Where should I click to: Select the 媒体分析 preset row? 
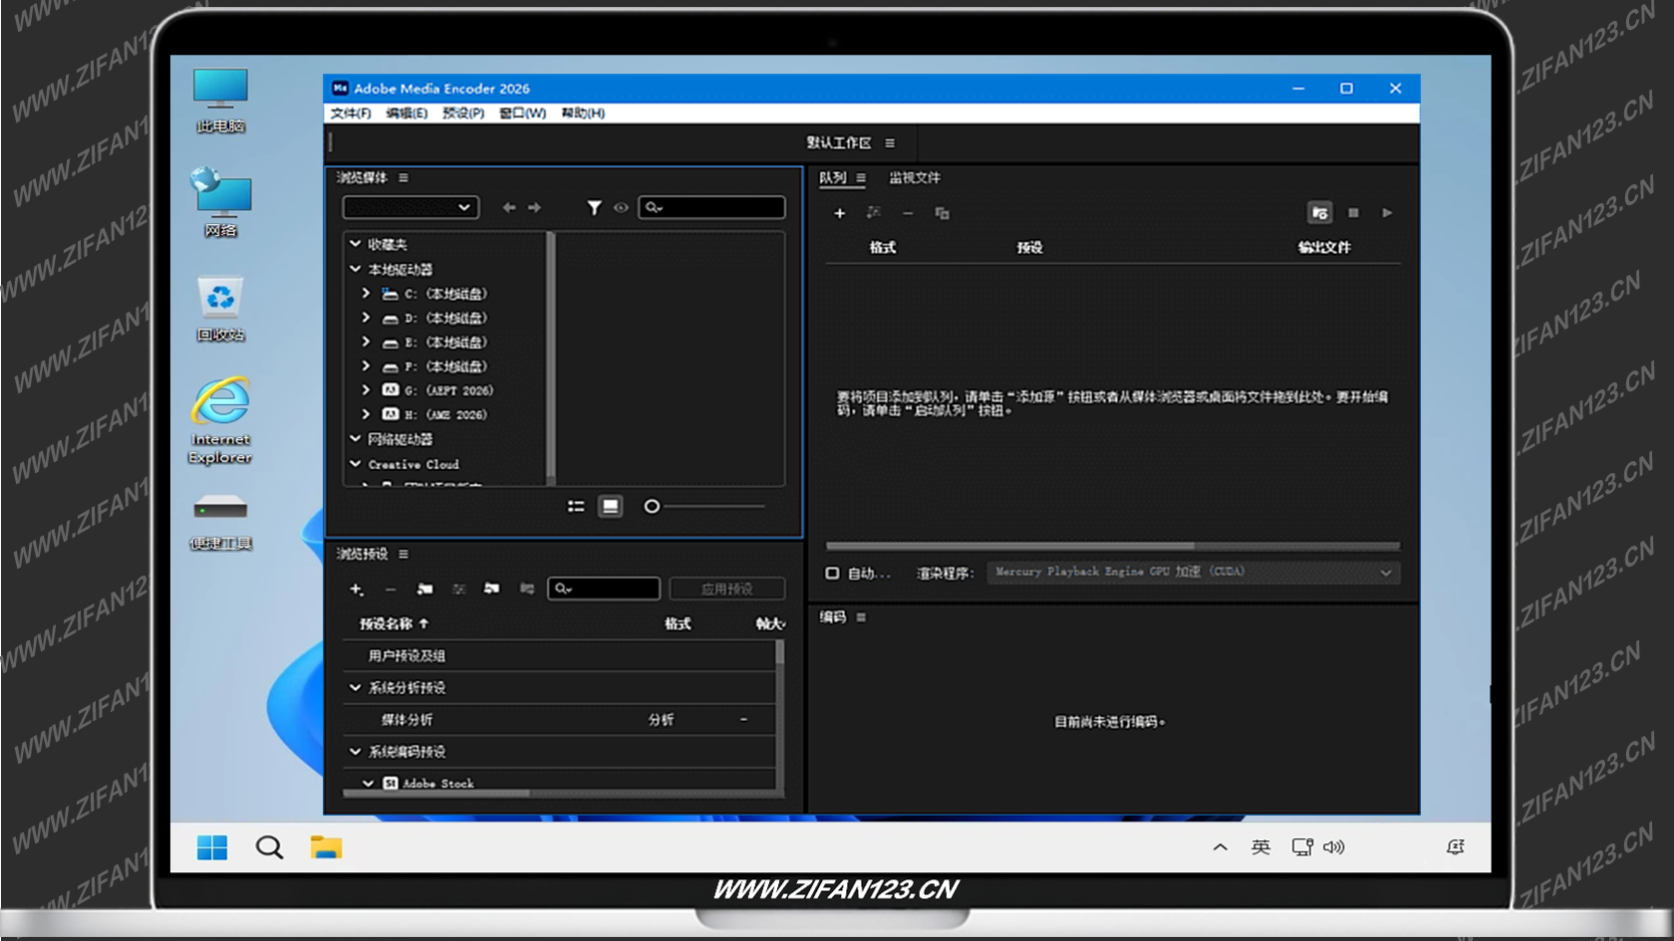point(559,719)
